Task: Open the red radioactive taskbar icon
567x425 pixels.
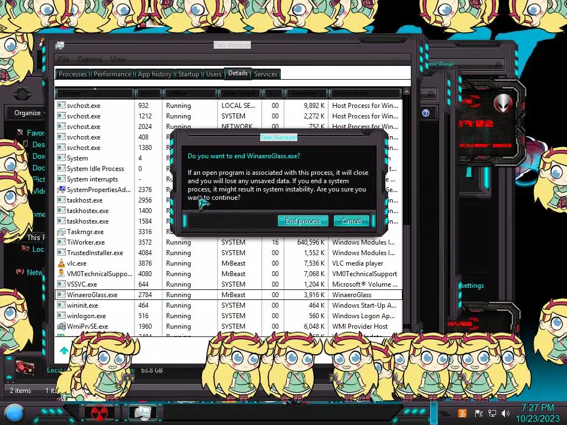Action: coord(99,413)
